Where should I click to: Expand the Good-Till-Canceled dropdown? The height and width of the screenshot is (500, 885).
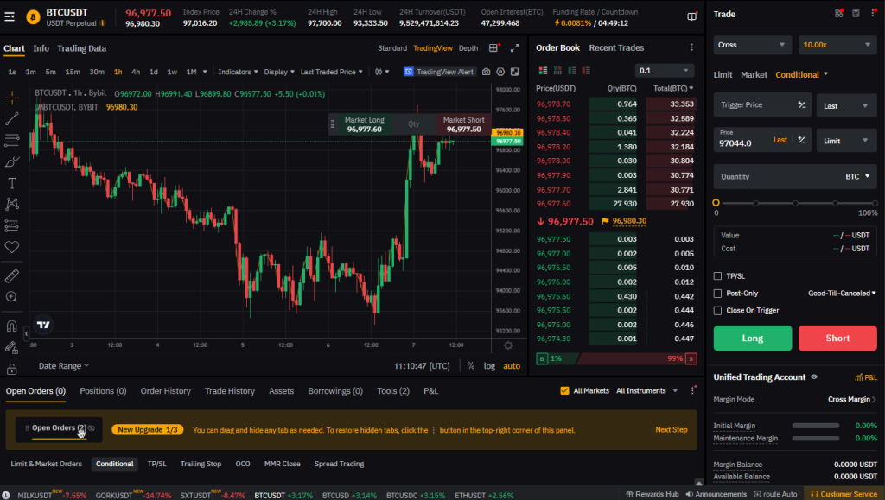(x=841, y=294)
